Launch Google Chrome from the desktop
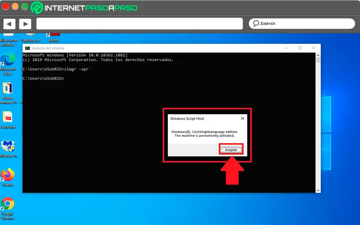Screen dimensions: 360x225 [x=8, y=208]
